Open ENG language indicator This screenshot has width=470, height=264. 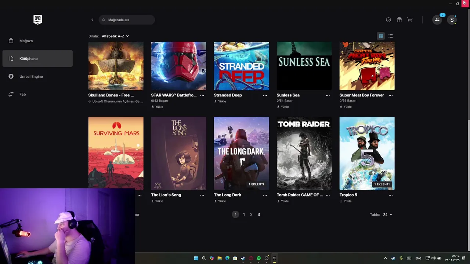(418, 258)
